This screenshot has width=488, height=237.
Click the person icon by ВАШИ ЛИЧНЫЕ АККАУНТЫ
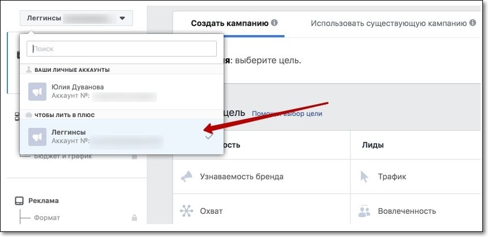point(29,70)
